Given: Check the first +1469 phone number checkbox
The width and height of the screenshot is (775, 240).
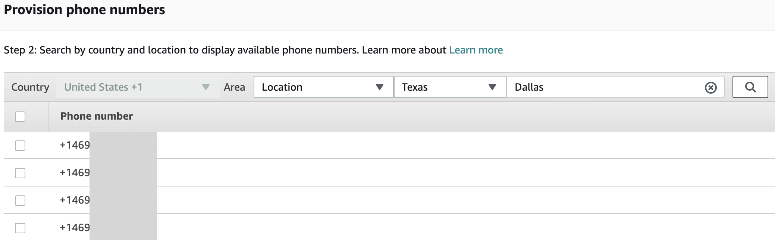Looking at the screenshot, I should click(x=20, y=146).
